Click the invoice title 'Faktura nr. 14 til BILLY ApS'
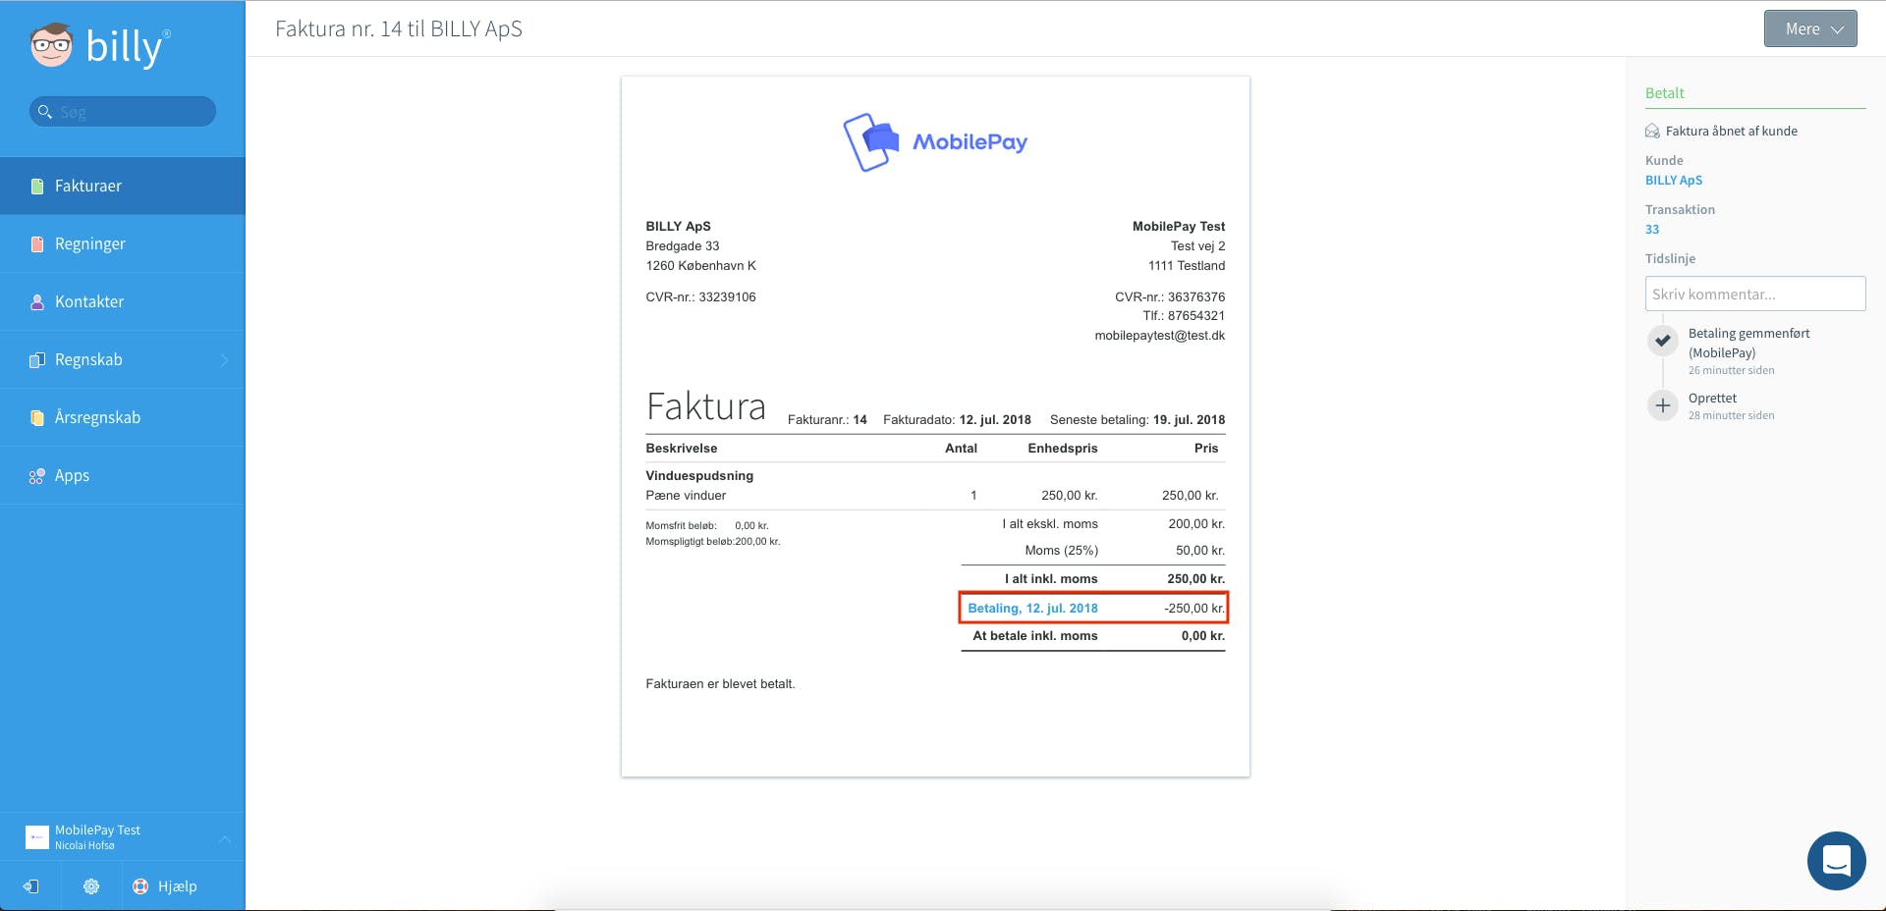 coord(399,29)
